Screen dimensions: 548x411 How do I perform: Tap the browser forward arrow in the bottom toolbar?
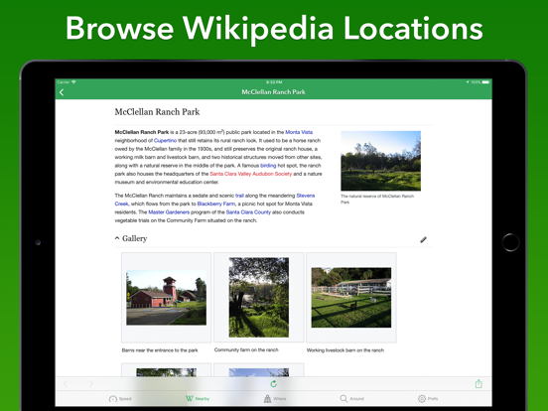click(x=91, y=384)
